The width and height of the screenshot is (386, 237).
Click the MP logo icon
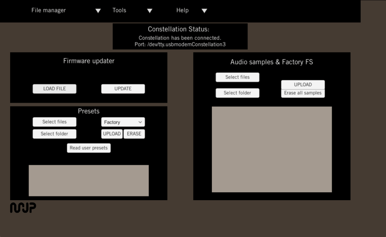23,207
